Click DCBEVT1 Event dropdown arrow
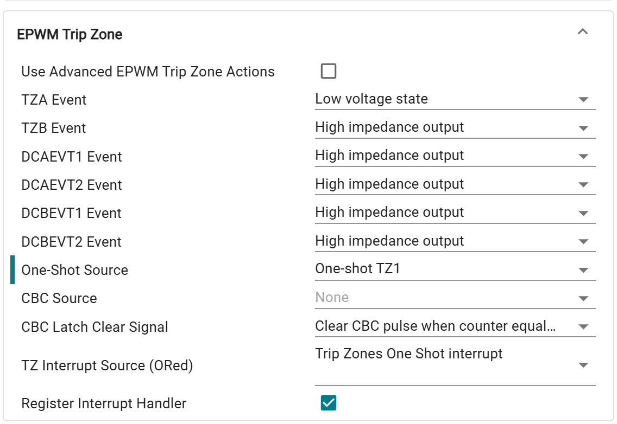Viewport: 617px width, 424px height. coord(584,213)
